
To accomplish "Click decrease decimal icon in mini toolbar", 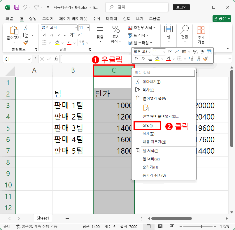I will click(198, 59).
